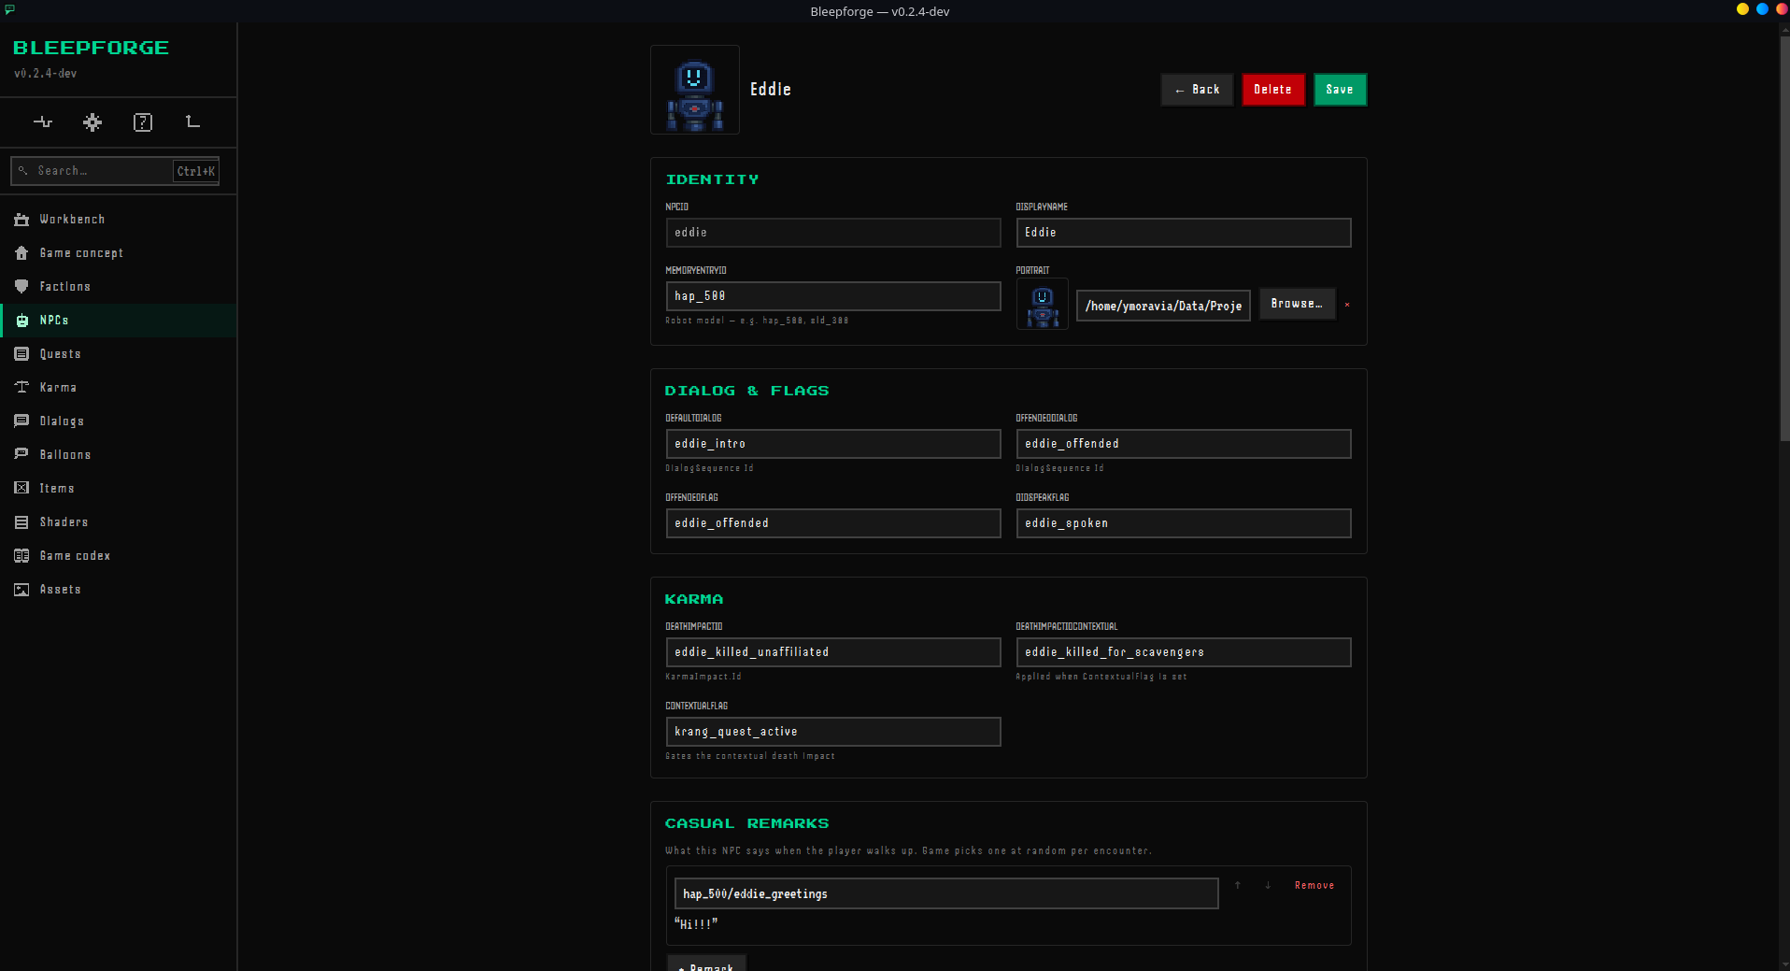Viewport: 1790px width, 971px height.
Task: Click the diagnostics pulse icon in sidebar
Action: click(x=43, y=122)
